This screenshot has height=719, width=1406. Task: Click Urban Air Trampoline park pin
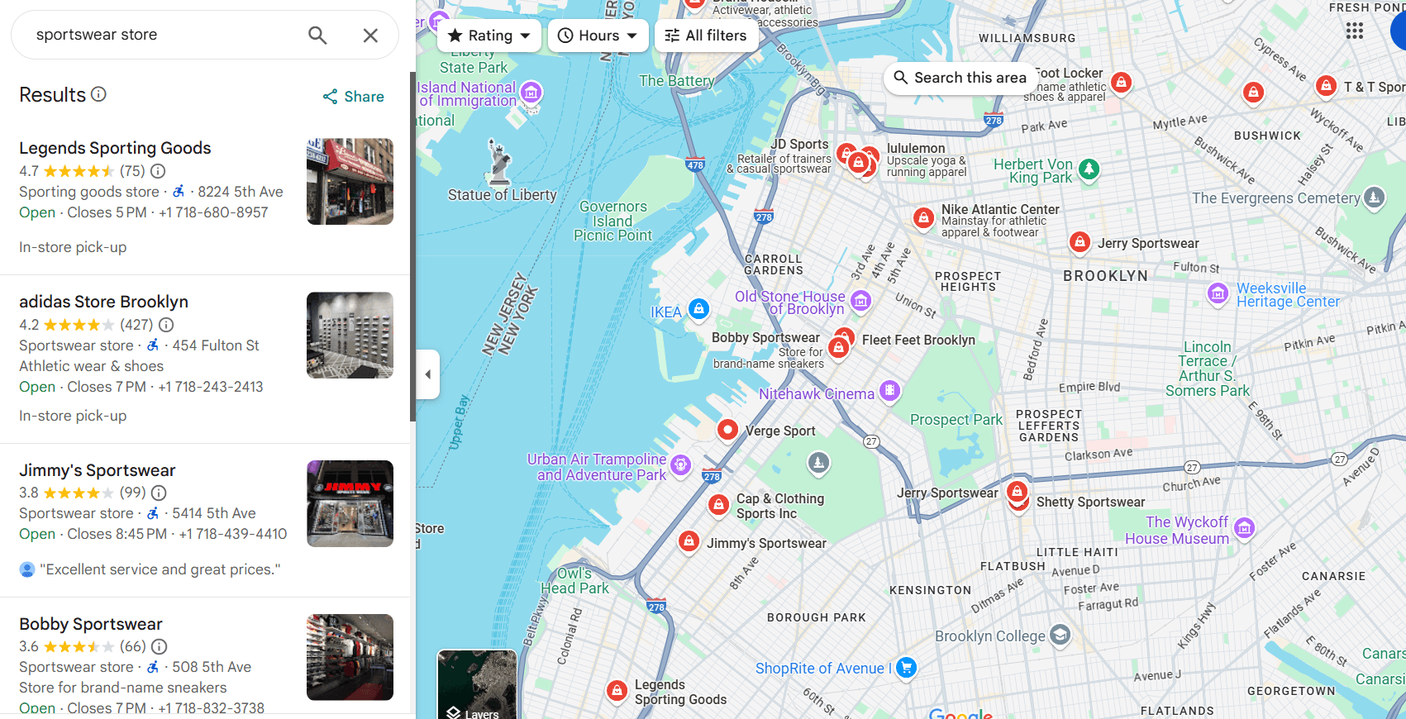(x=680, y=465)
